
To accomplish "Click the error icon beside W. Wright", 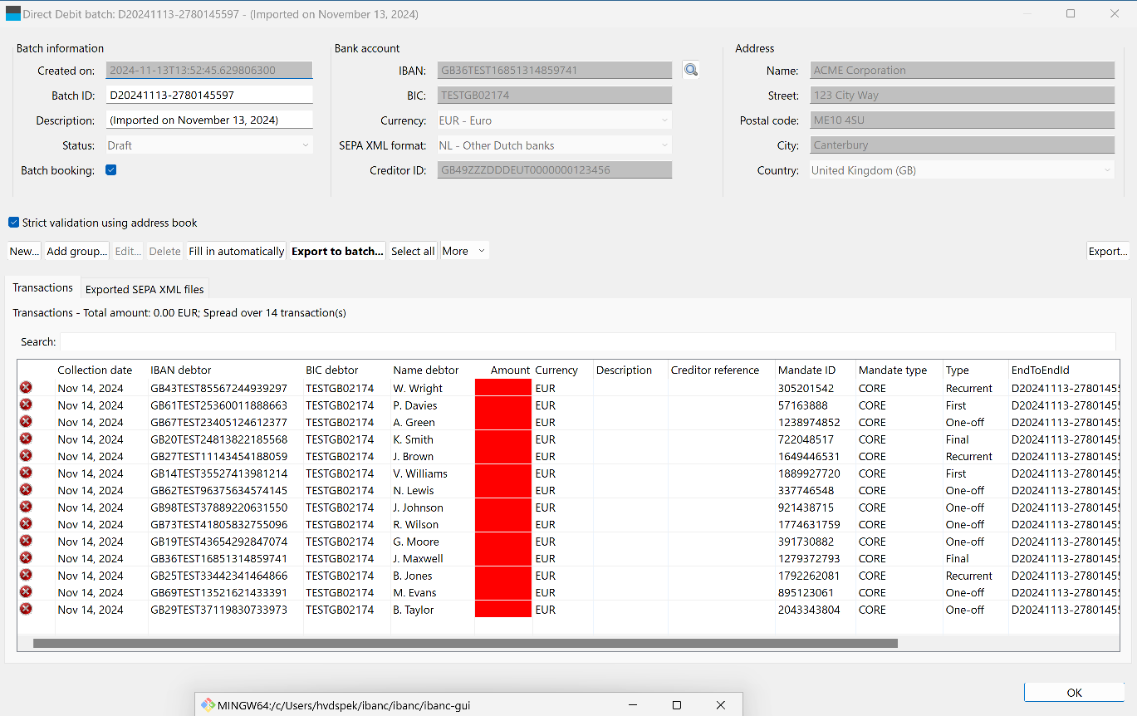I will [26, 388].
